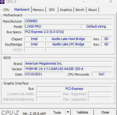Image resolution: width=117 pixels, height=115 pixels.
Task: Select American Megatrends Inc. BIOS brand
Action: [68, 63]
